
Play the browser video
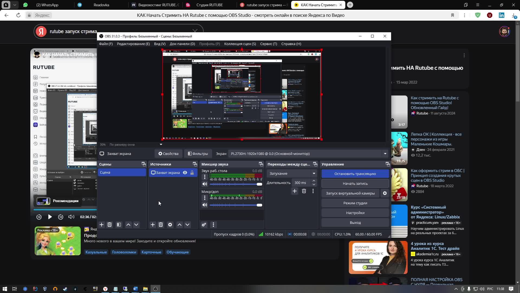(x=50, y=217)
